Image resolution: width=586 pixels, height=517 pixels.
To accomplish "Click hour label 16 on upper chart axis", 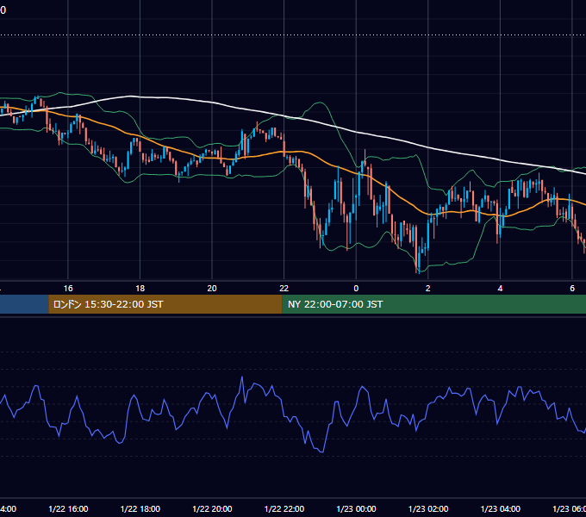I will click(68, 289).
